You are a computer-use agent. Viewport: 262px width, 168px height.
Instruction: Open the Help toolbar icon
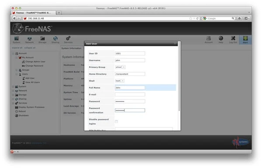(221, 40)
